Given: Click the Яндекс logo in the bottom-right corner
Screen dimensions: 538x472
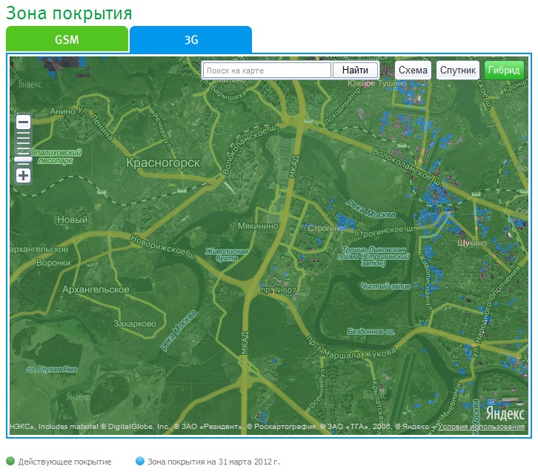Looking at the screenshot, I should [505, 413].
